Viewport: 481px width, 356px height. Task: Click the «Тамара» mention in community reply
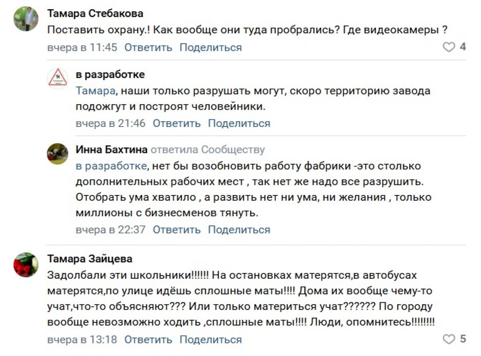click(95, 91)
